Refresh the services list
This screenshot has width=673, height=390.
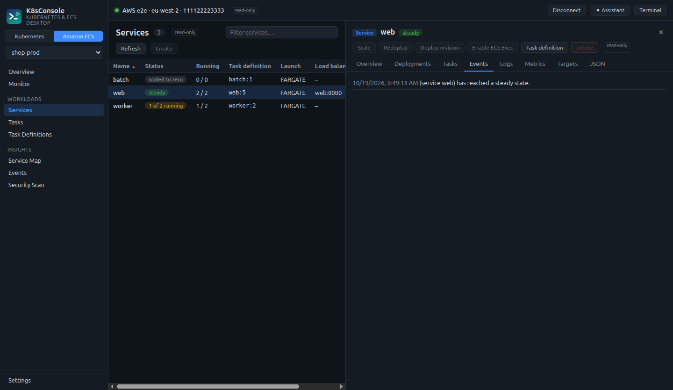131,49
